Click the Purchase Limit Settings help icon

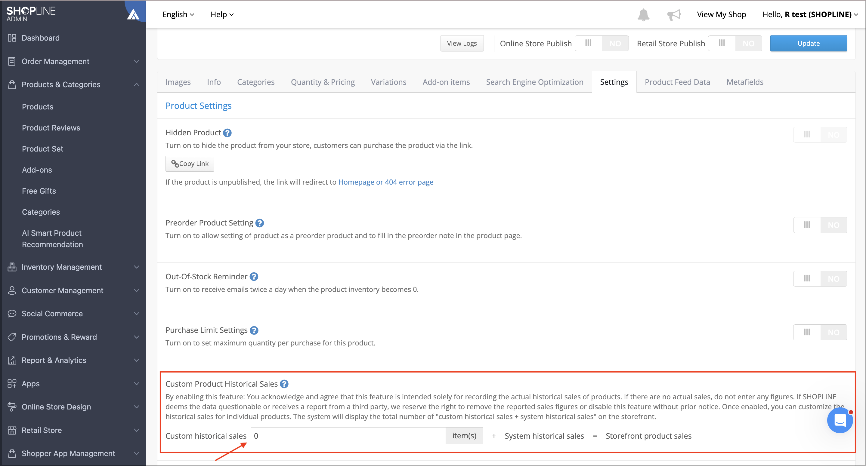(254, 330)
